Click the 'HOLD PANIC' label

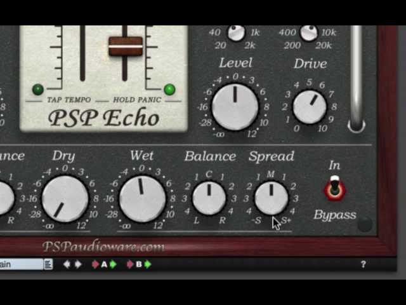pos(137,100)
